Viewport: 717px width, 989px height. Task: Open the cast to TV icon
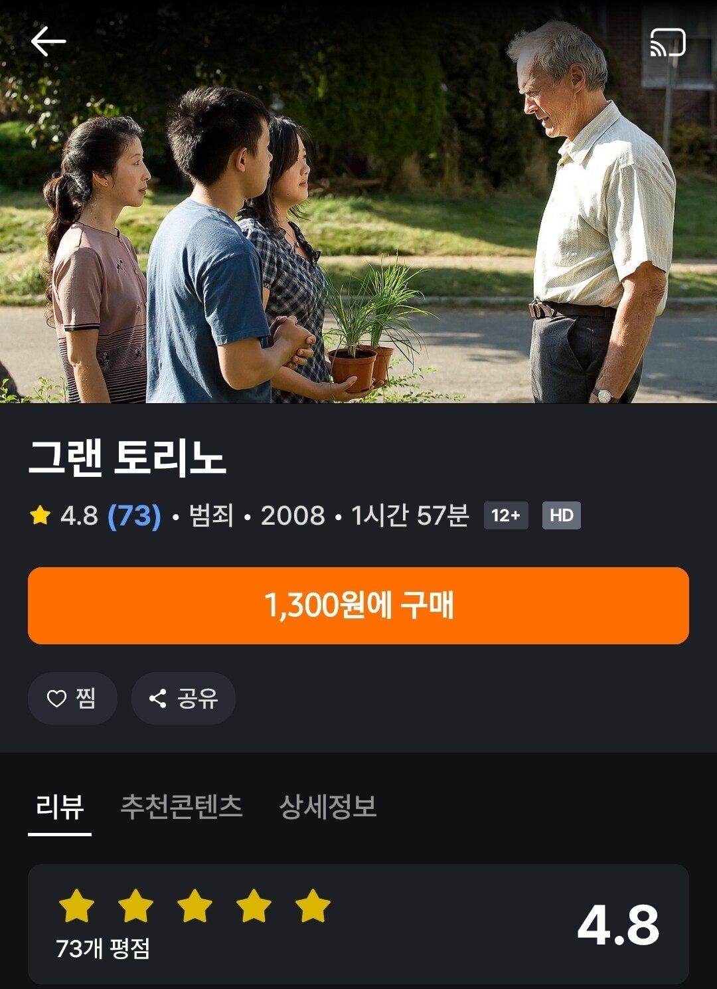[667, 43]
